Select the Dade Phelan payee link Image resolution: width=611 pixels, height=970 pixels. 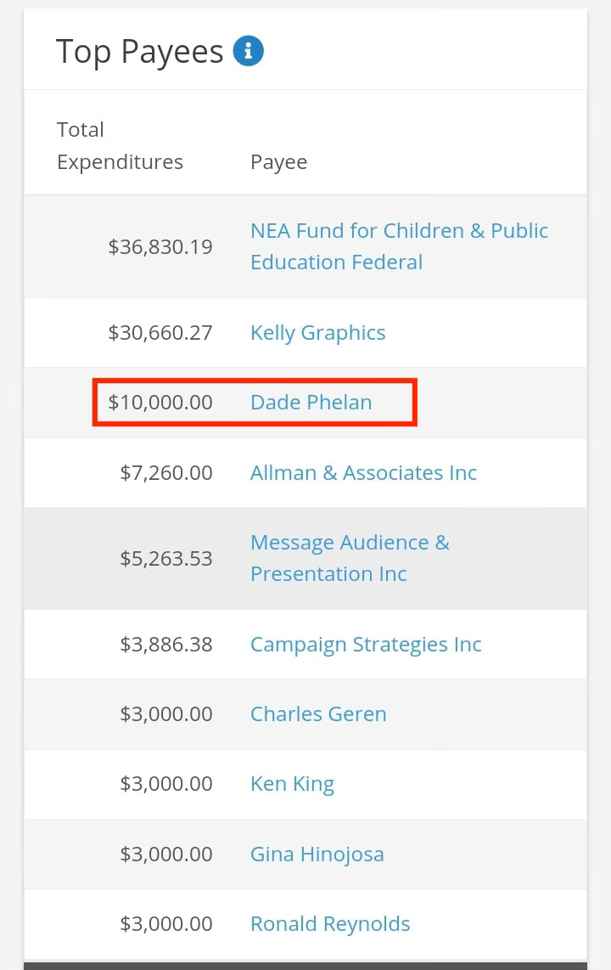(x=311, y=402)
